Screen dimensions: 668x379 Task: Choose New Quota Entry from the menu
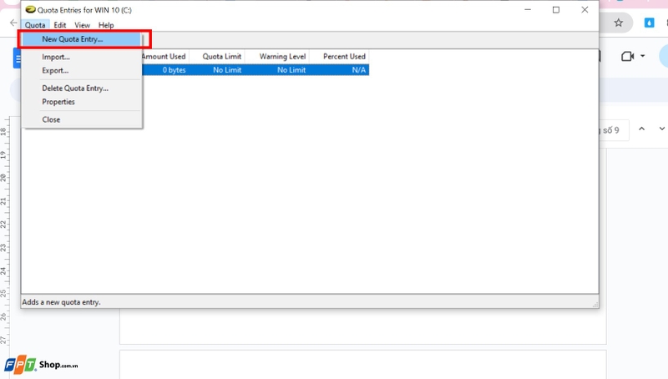click(81, 39)
